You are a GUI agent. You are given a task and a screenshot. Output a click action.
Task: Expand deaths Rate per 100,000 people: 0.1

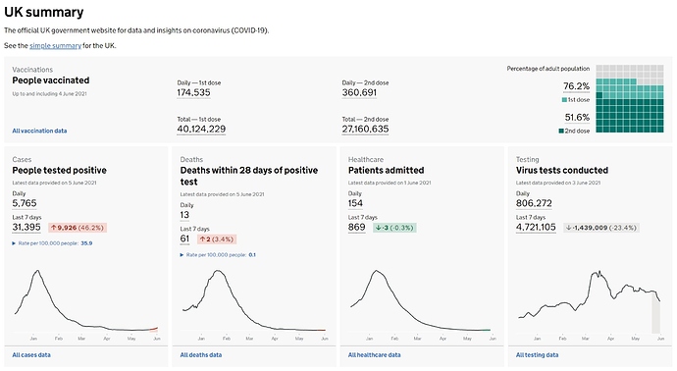click(218, 255)
